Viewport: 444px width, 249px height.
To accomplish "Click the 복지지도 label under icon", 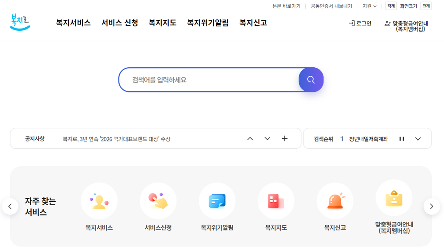I will (x=276, y=228).
